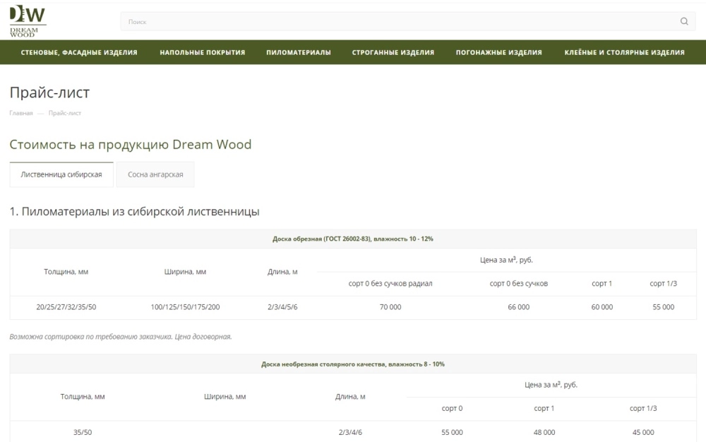Open Напольные покрытия menu item
The width and height of the screenshot is (706, 442).
coord(202,52)
